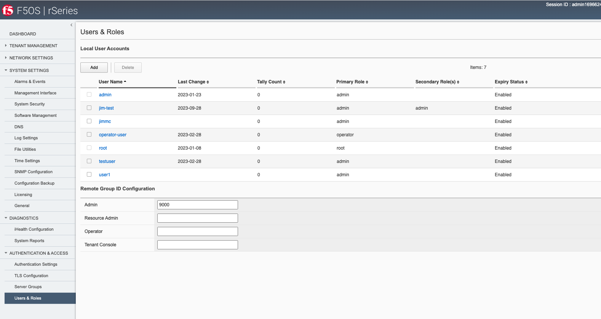Collapse Authentication & Access section
The width and height of the screenshot is (601, 319).
(x=6, y=253)
